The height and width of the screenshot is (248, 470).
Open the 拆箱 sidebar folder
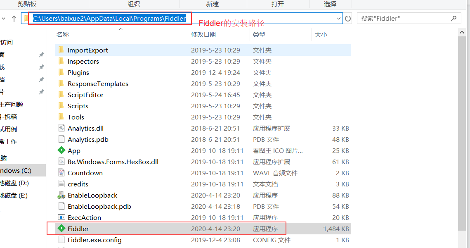click(8, 117)
